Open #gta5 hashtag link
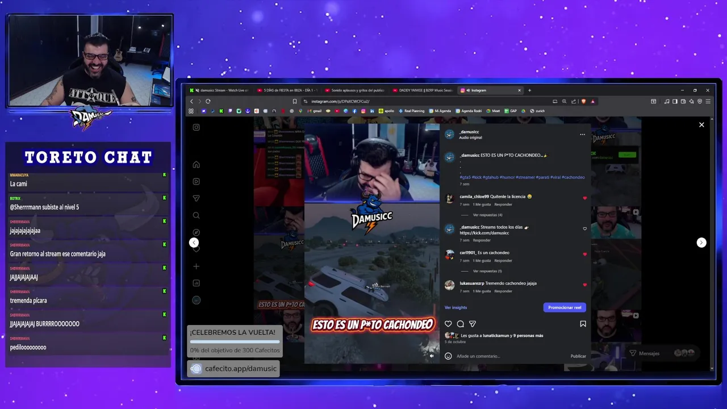 [x=465, y=177]
